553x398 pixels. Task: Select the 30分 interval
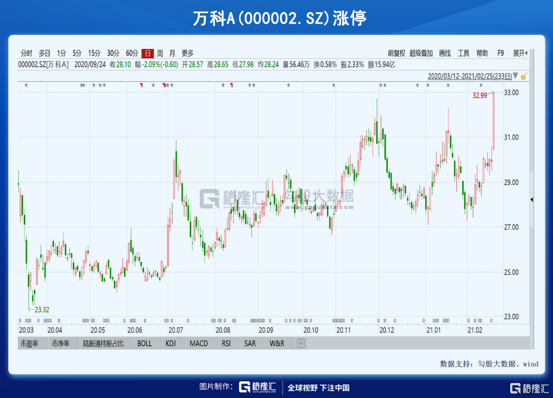pyautogui.click(x=113, y=53)
